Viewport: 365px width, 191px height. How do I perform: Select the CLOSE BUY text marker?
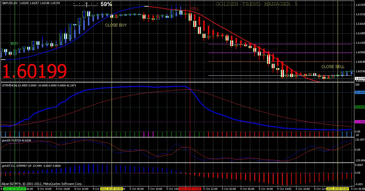(116, 25)
